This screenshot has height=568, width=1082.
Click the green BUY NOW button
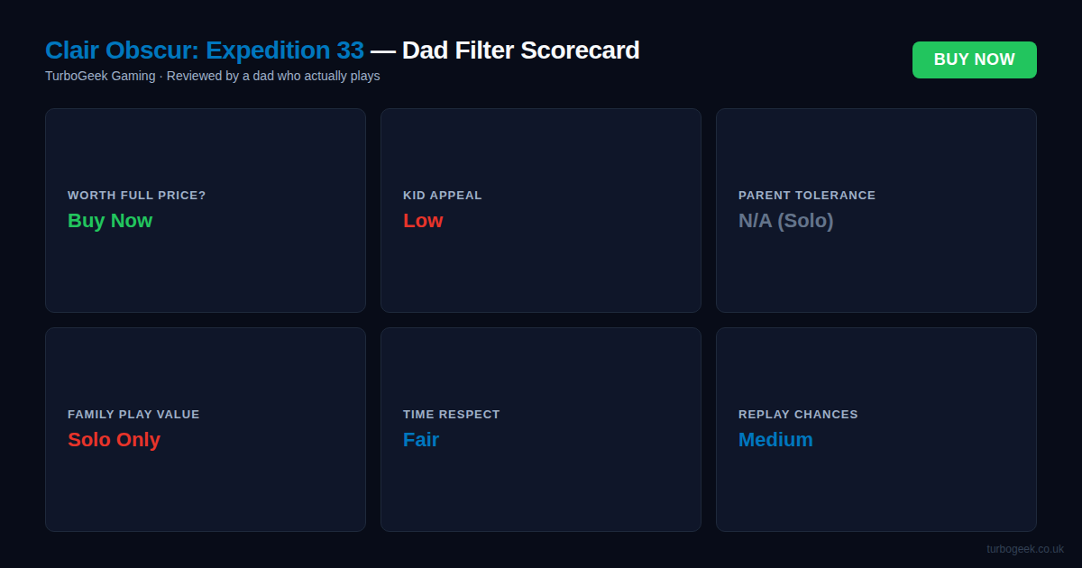point(974,60)
